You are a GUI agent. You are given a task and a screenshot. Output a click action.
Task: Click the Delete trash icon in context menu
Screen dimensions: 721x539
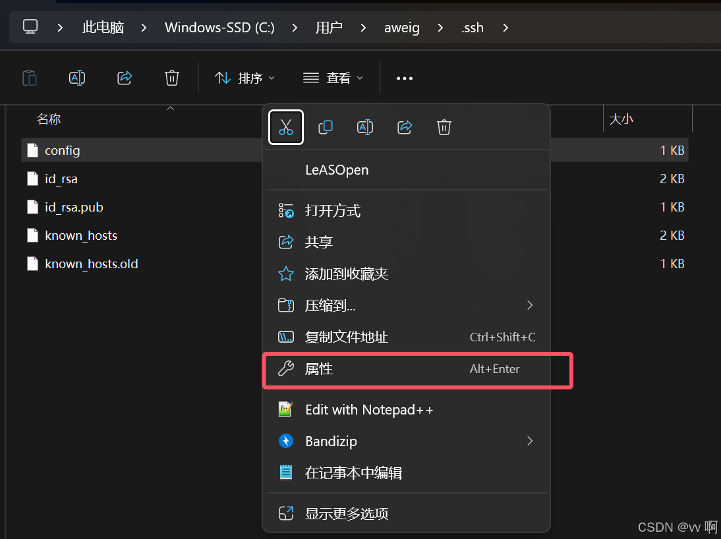click(x=444, y=127)
